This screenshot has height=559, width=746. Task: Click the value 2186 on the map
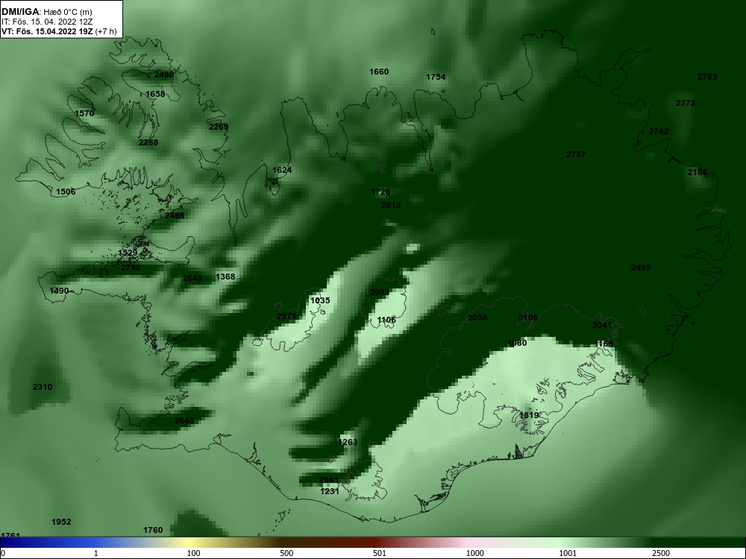(698, 173)
